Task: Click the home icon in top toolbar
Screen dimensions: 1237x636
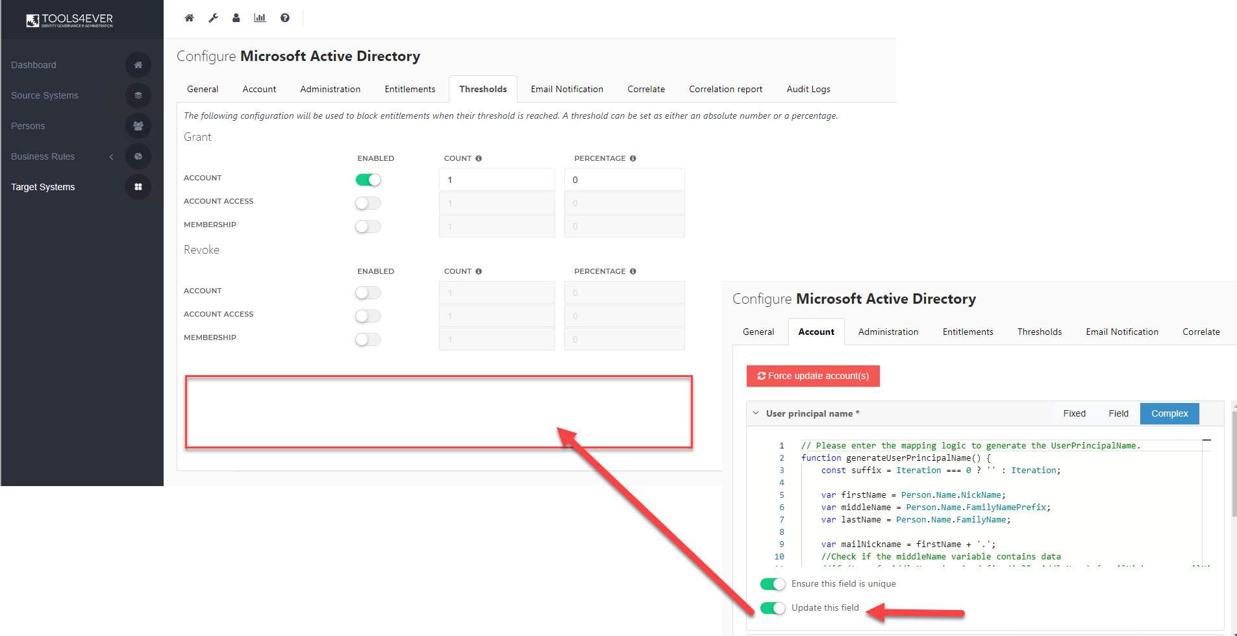Action: tap(189, 18)
